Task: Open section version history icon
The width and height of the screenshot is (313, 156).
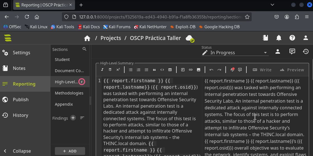Action: 306,52
